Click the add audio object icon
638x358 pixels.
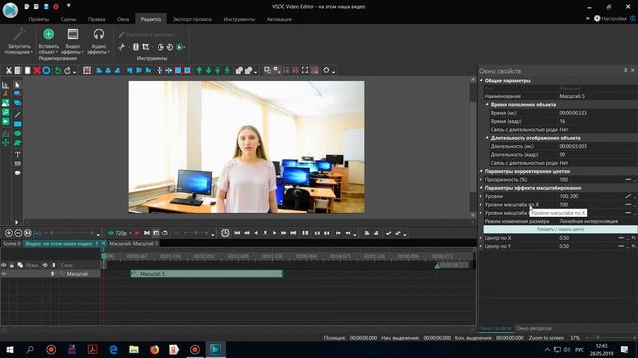click(x=6, y=112)
